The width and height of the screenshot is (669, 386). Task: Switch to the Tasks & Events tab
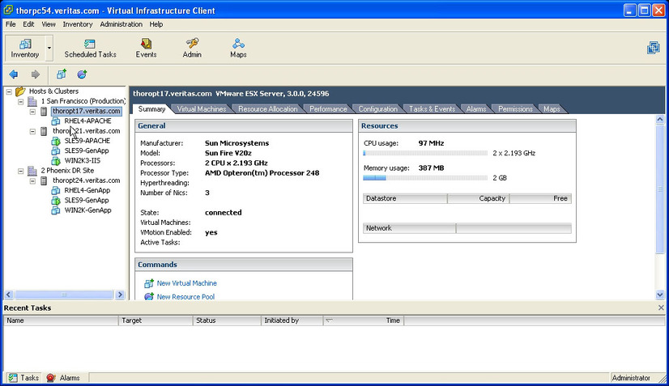[432, 109]
